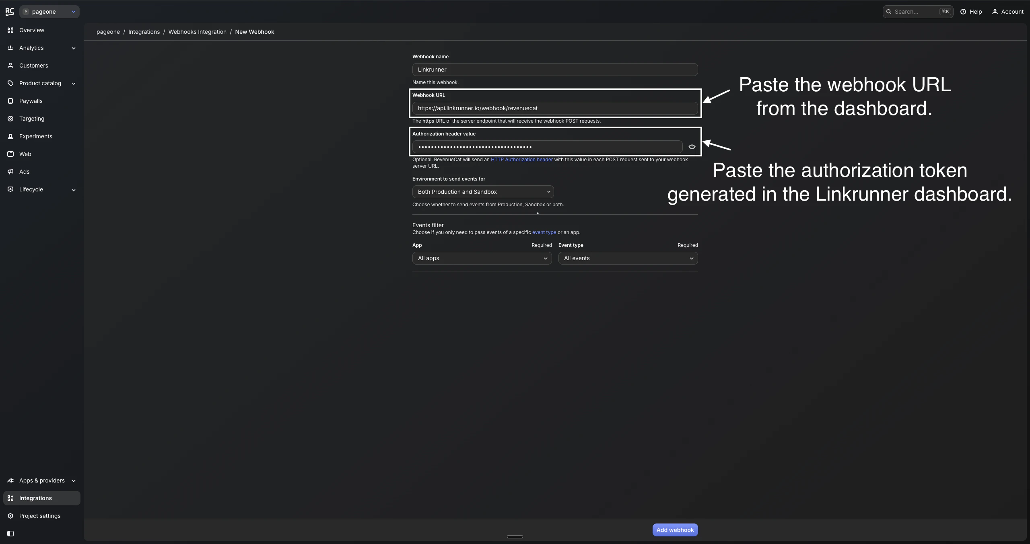This screenshot has height=544, width=1030.
Task: Open the Event type dropdown
Action: coord(628,258)
